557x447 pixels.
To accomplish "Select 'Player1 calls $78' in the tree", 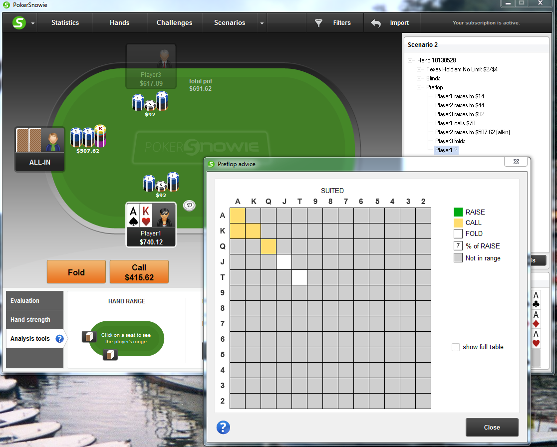I will coord(455,123).
